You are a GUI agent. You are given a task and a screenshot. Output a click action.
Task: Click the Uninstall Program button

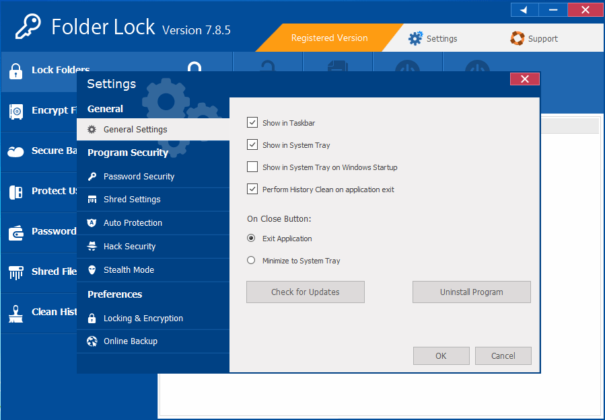(x=471, y=292)
